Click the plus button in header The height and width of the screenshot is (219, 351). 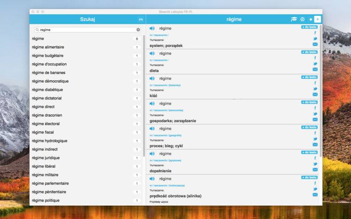[x=317, y=19]
